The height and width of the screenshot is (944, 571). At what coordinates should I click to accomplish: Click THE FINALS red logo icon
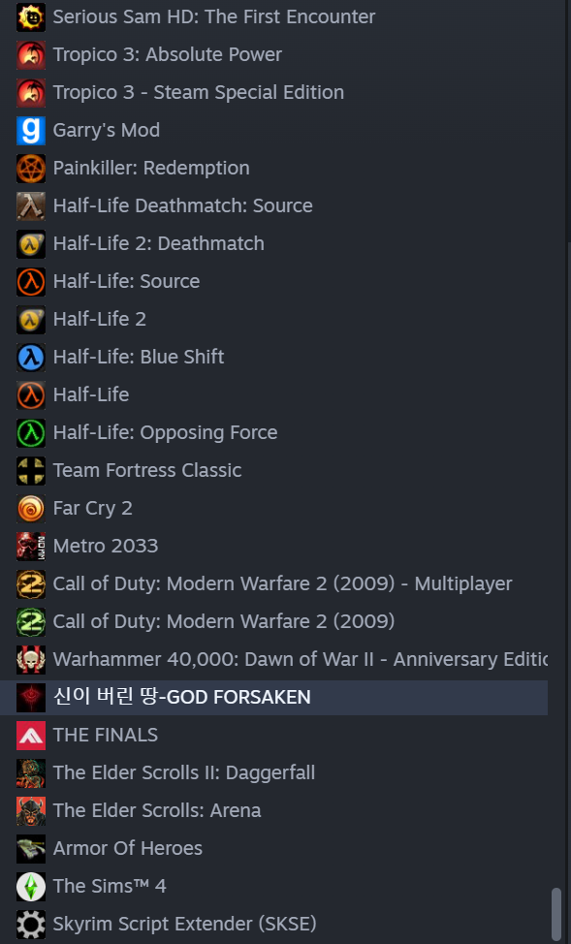tap(31, 735)
